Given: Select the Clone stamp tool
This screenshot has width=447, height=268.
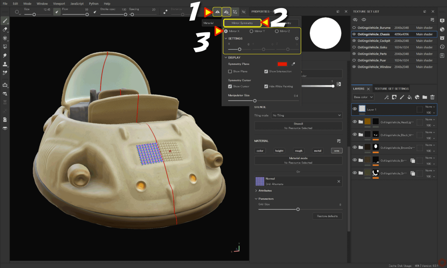Looking at the screenshot, I should pyautogui.click(x=5, y=64).
